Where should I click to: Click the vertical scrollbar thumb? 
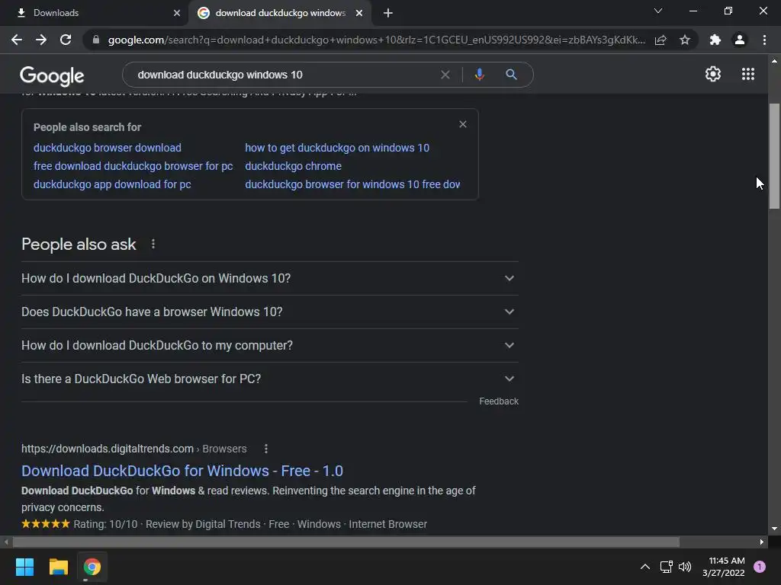click(x=774, y=156)
